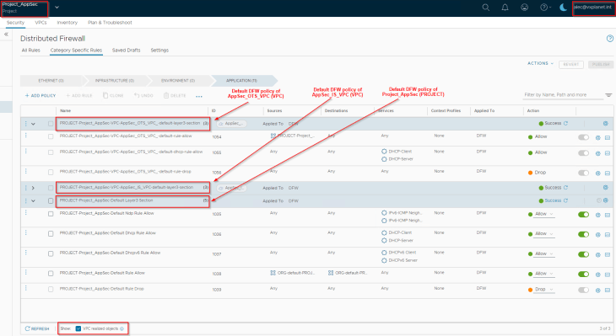Change action dropdown for Default Ndp Rule
This screenshot has width=616, height=336.
coord(544,214)
